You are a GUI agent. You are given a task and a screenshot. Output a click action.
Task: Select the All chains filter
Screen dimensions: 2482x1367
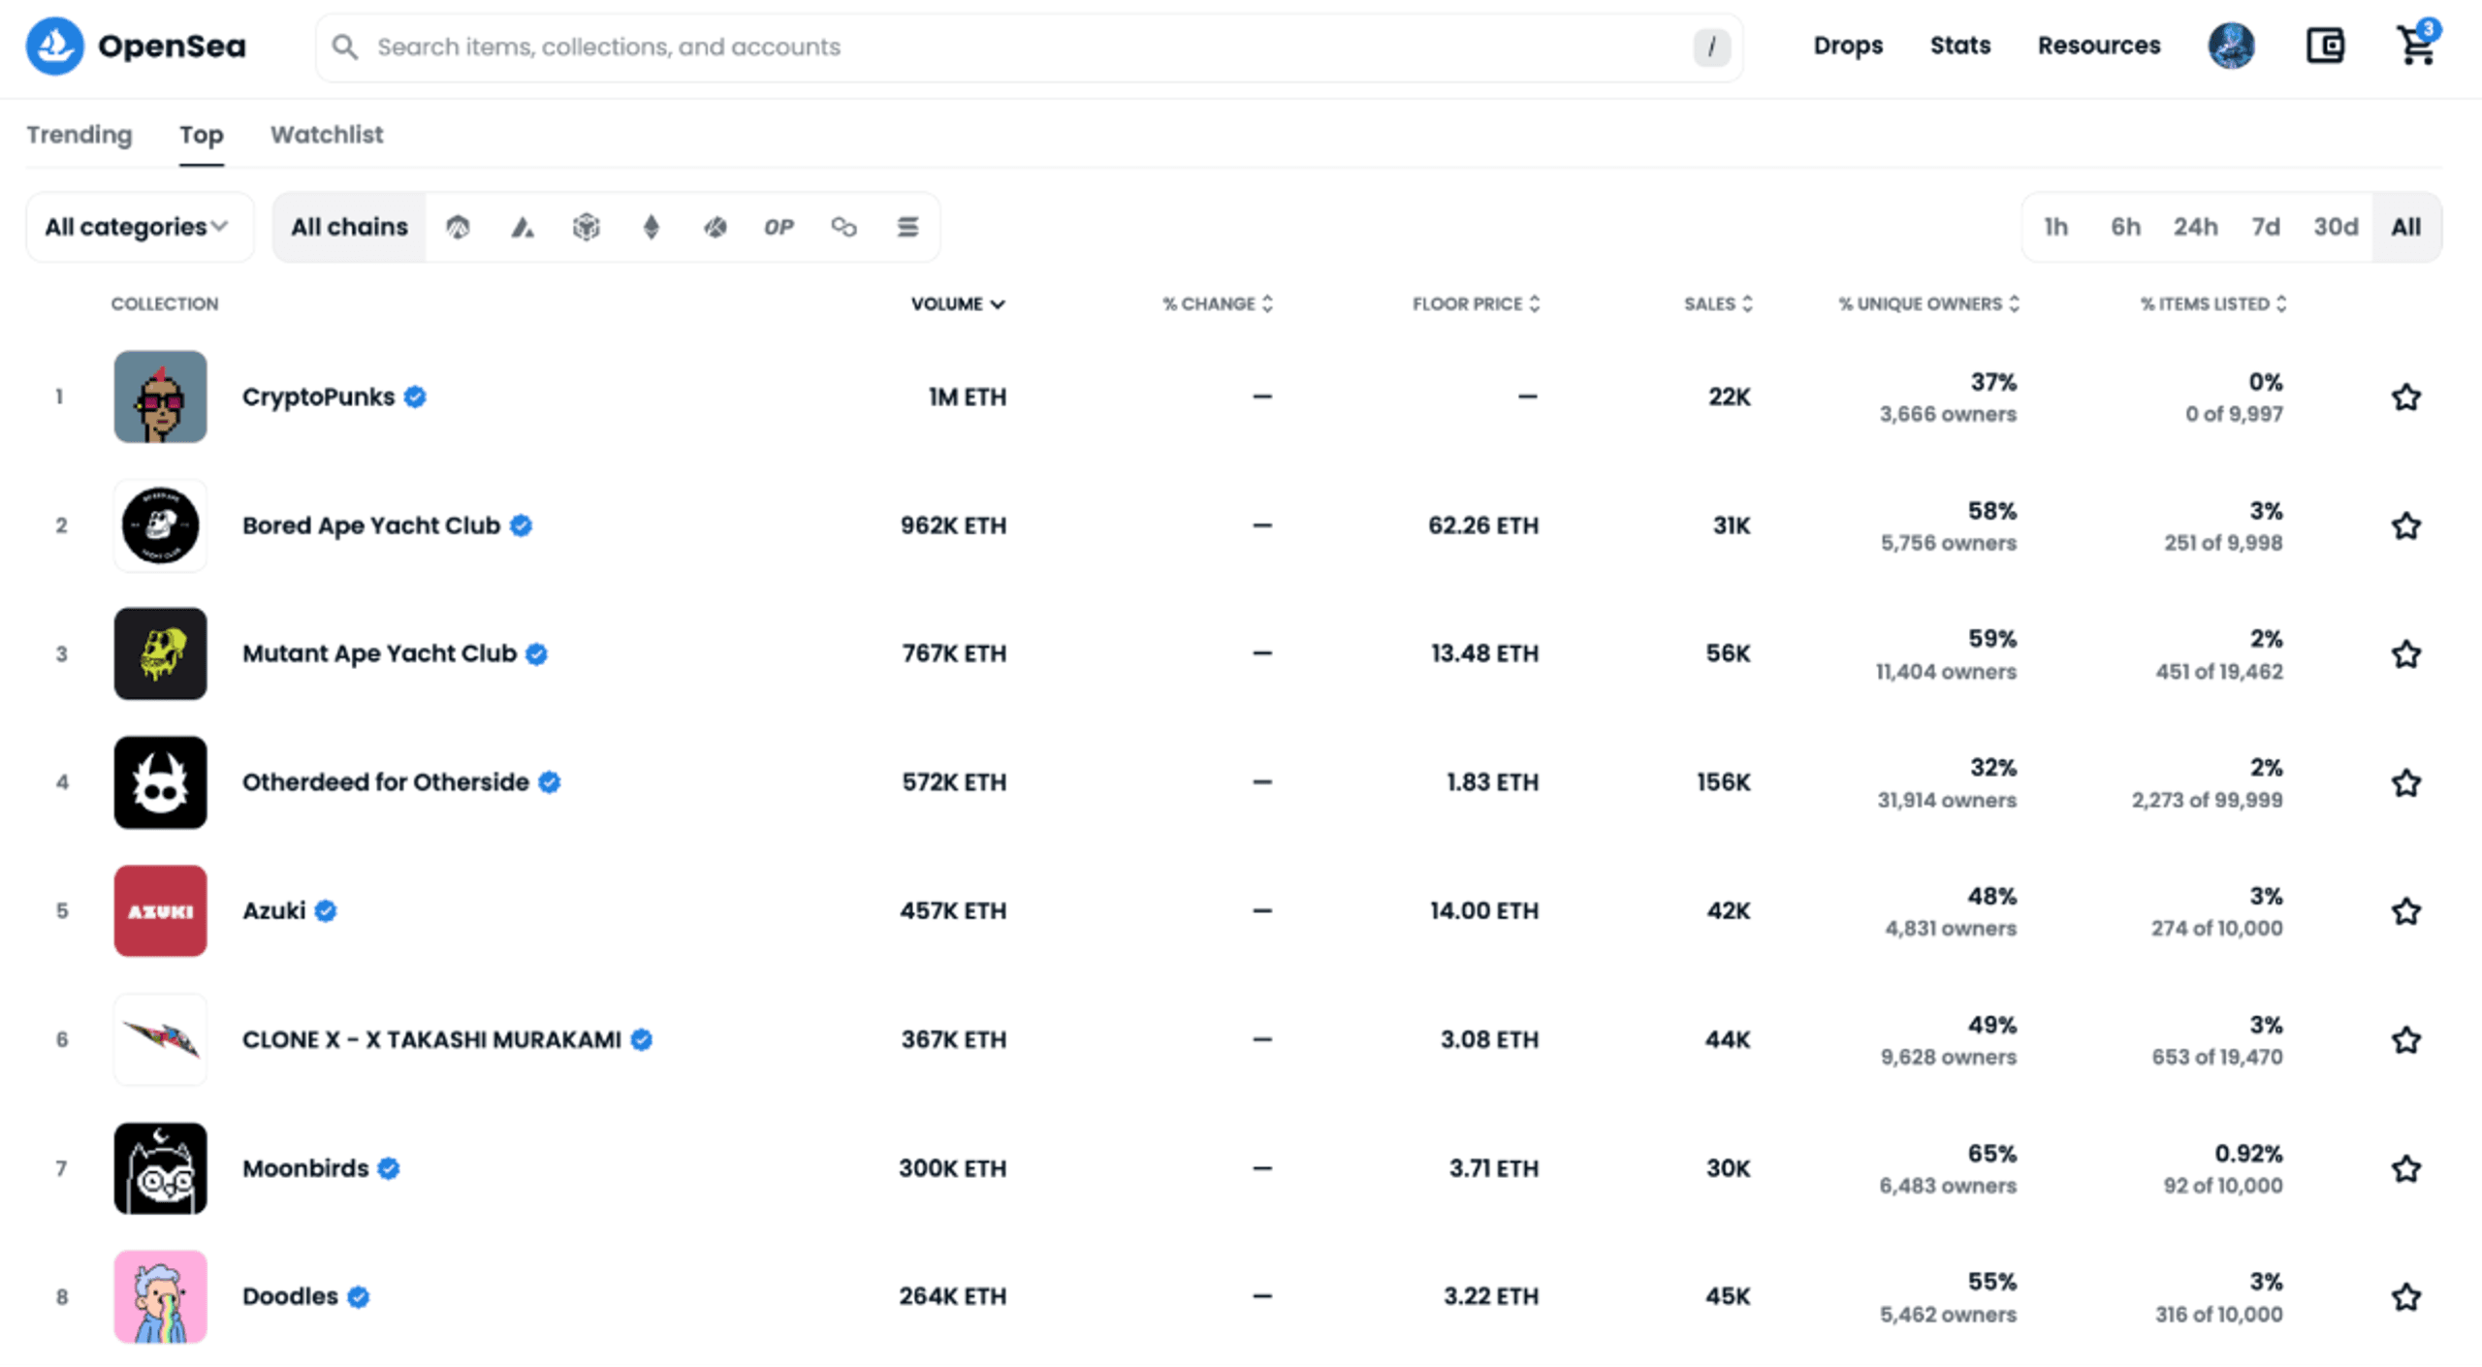coord(349,227)
